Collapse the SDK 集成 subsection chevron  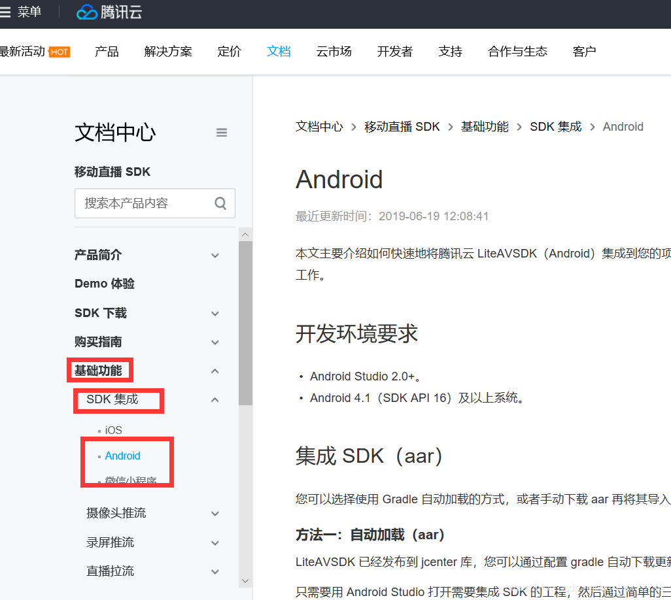coord(215,400)
